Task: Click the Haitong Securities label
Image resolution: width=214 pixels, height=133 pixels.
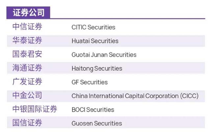Action: click(x=97, y=69)
